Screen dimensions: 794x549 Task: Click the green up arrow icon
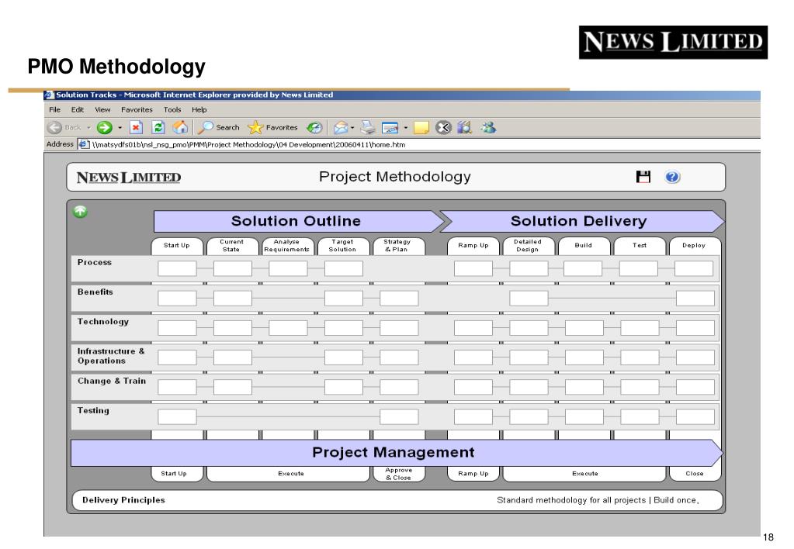pos(80,212)
